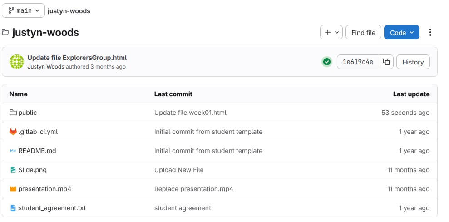Viewport: 449px width, 222px height.
Task: Click 'Update file week01.html' commit message
Action: click(190, 113)
